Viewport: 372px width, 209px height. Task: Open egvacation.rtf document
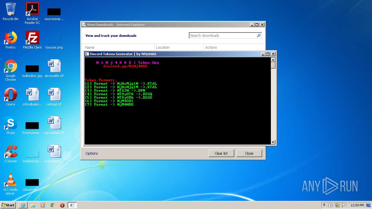click(x=54, y=125)
